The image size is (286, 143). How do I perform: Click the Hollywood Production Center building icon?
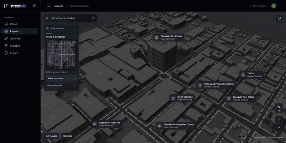[200, 85]
